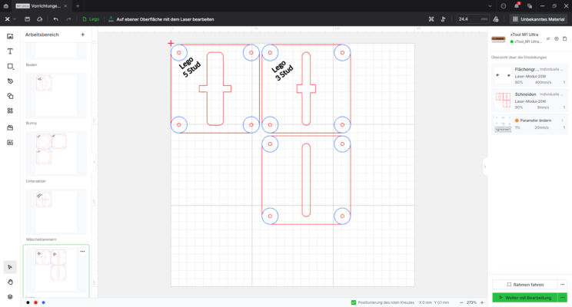Click the distance measurement icon beside thickness
Viewport: 572px width, 307px height.
tap(496, 19)
